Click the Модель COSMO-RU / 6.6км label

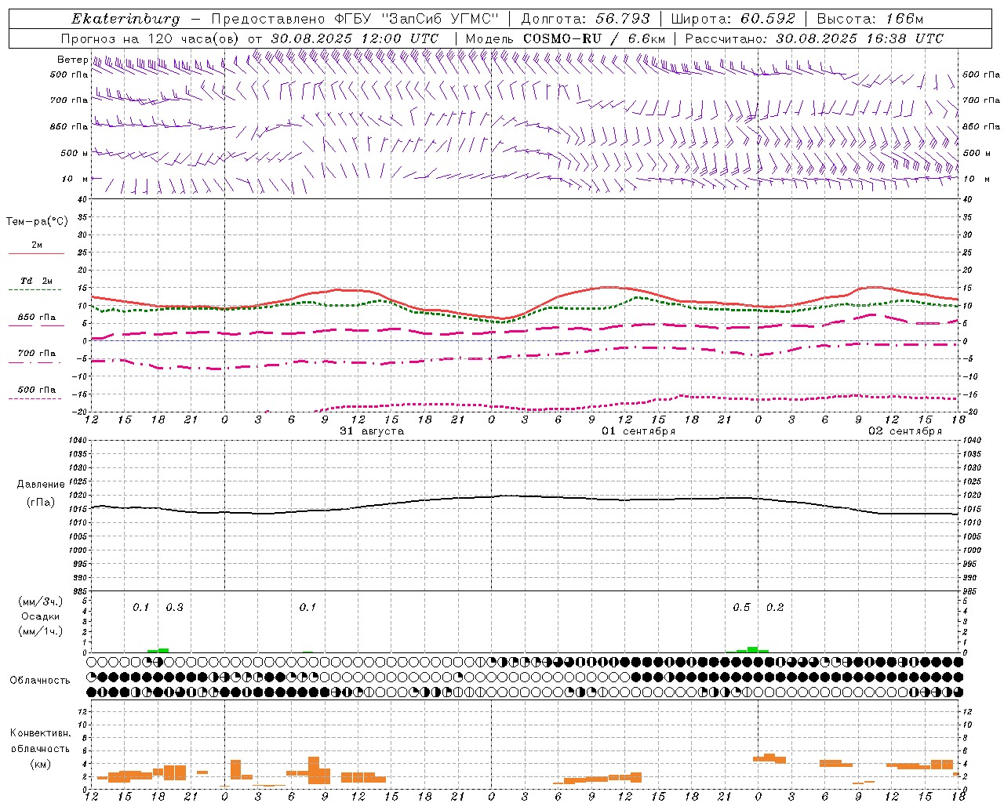click(565, 38)
